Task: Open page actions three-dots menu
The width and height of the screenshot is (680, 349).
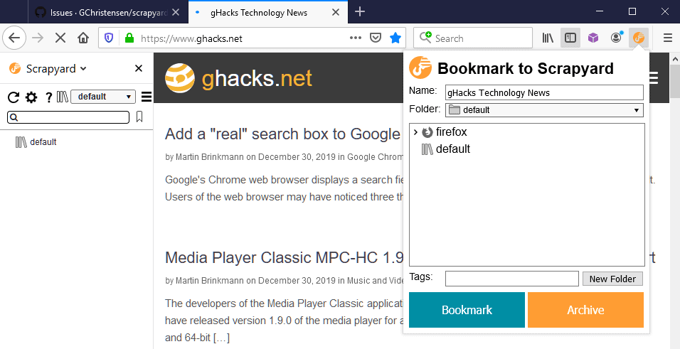Action: (x=356, y=38)
